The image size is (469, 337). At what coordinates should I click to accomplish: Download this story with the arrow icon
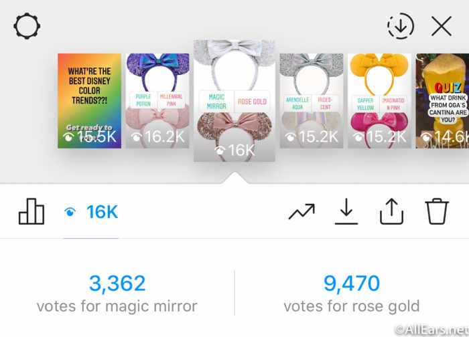tap(346, 211)
